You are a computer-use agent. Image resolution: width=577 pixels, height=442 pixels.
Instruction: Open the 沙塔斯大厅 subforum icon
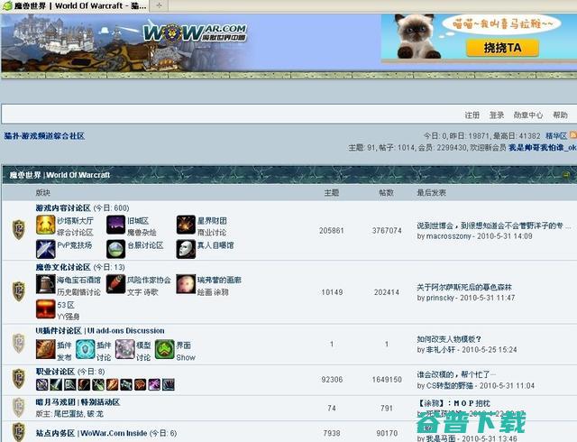[46, 225]
